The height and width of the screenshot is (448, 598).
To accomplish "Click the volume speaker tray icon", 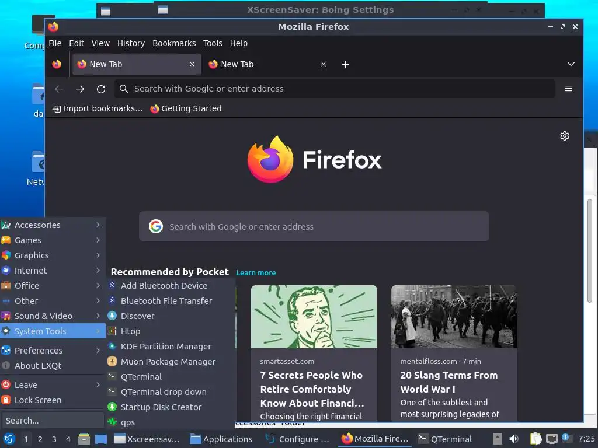I will 514,439.
